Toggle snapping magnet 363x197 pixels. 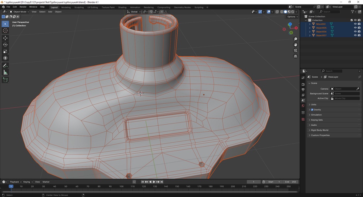pyautogui.click(x=151, y=12)
